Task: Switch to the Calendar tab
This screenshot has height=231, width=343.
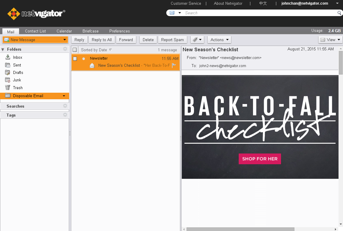Action: click(x=64, y=31)
